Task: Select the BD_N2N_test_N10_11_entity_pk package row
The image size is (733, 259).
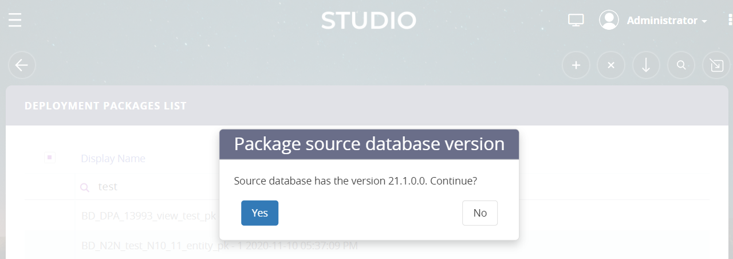Action: point(148,246)
